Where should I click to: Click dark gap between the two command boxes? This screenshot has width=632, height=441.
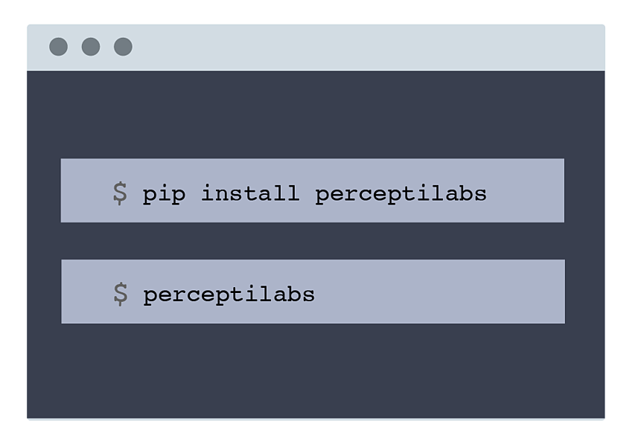(x=313, y=241)
